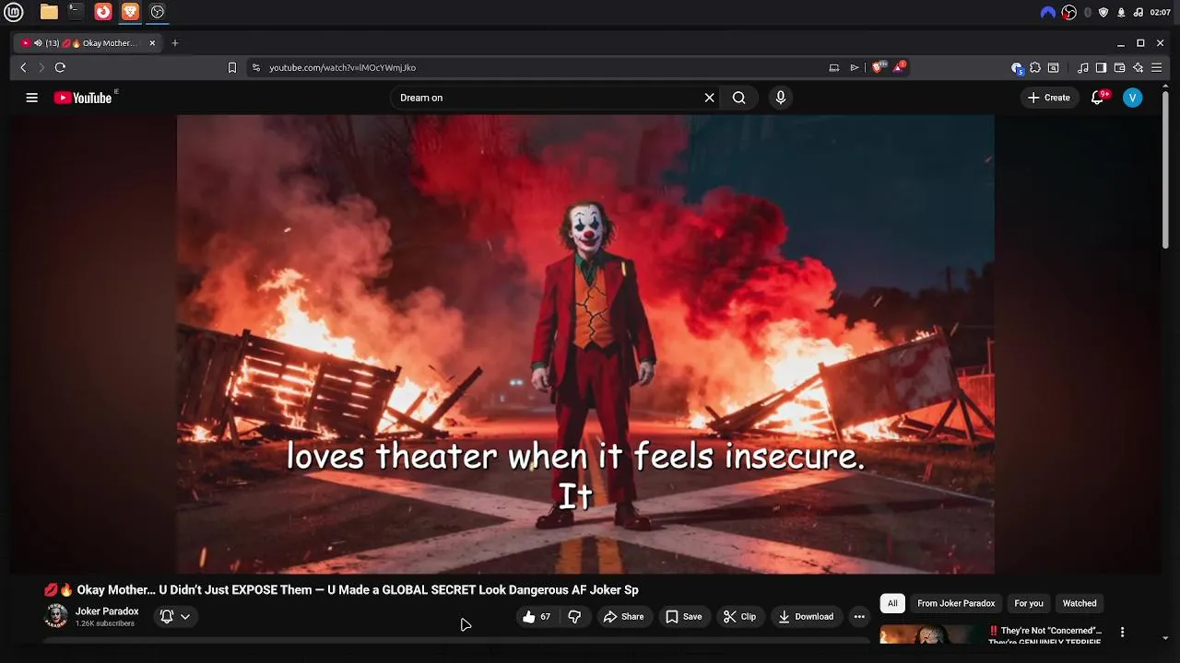Viewport: 1180px width, 663px height.
Task: Open the Brave main hamburger menu
Action: (1156, 67)
